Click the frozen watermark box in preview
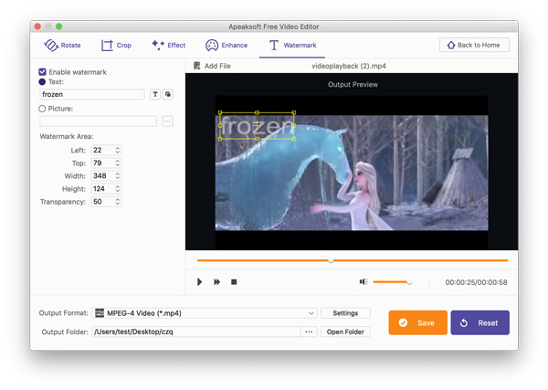This screenshot has width=548, height=390. (257, 126)
